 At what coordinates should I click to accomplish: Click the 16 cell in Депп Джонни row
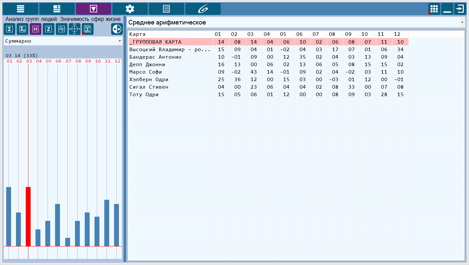[x=221, y=65]
